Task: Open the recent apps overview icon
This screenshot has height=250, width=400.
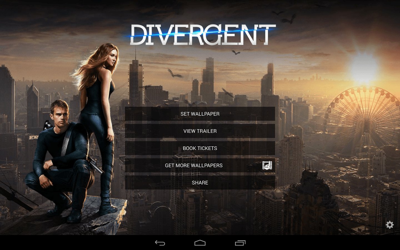Action: [x=240, y=243]
